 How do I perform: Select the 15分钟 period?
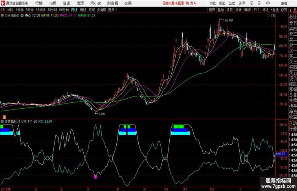(x=40, y=10)
